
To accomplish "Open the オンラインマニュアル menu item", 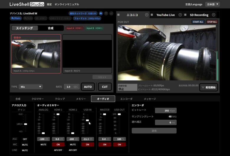I will [x=67, y=4].
